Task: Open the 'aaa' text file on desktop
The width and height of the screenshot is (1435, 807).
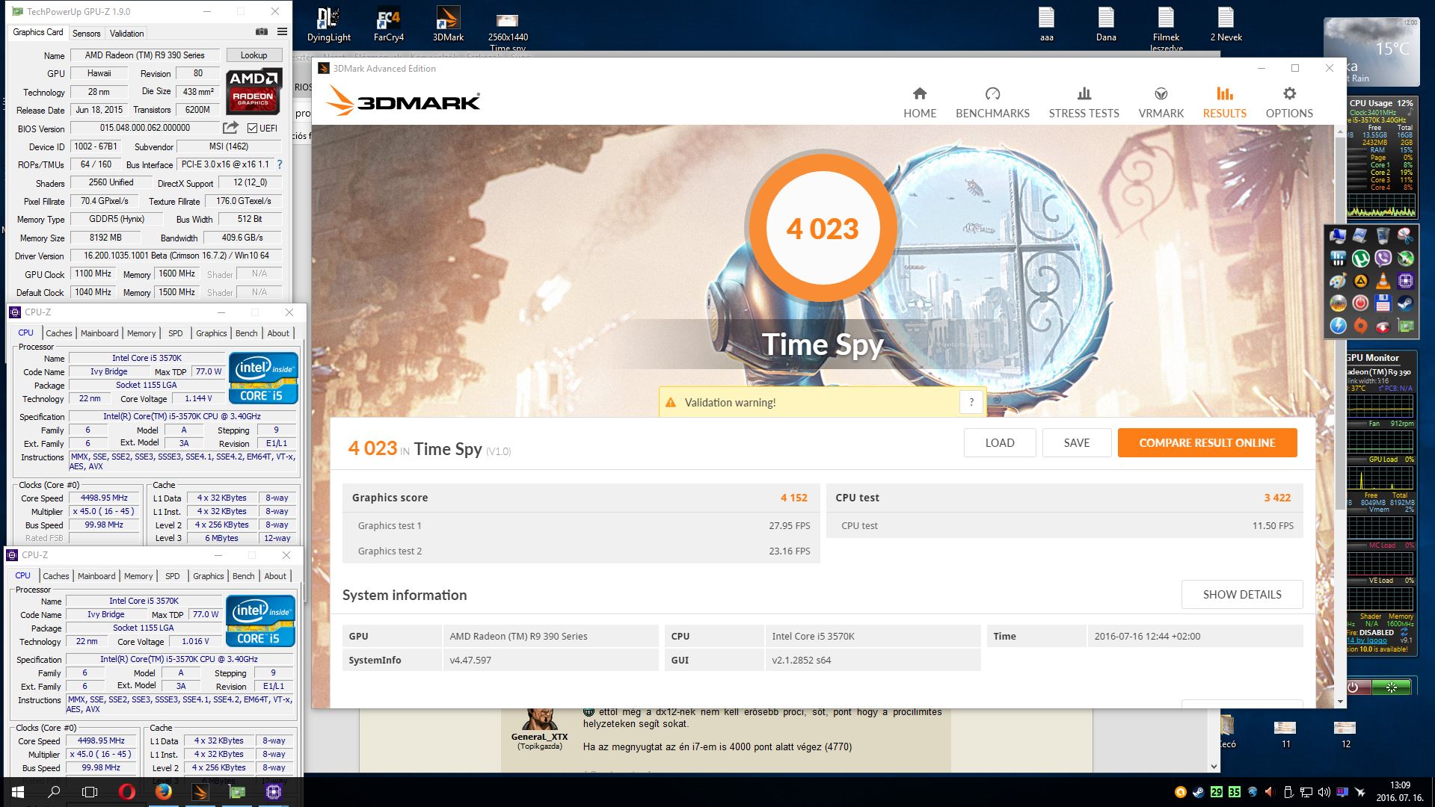Action: [x=1046, y=25]
